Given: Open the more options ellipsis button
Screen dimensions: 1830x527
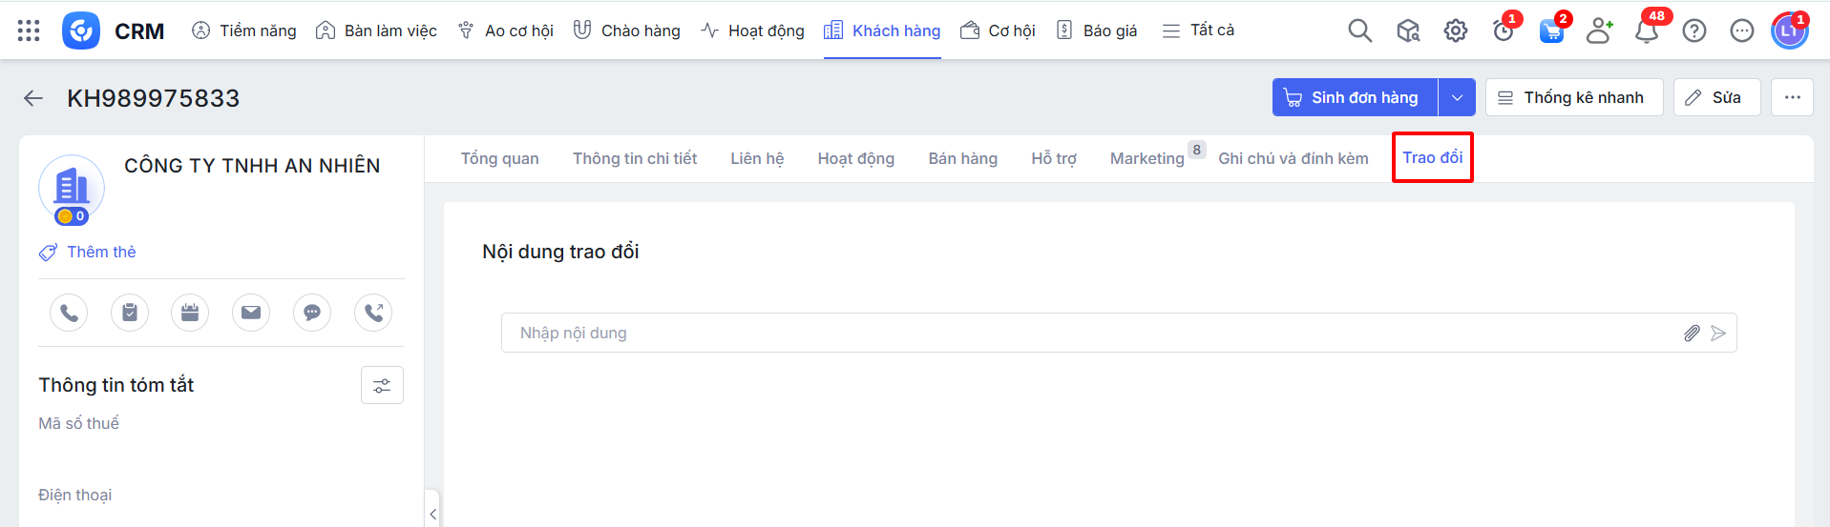Looking at the screenshot, I should [x=1792, y=97].
